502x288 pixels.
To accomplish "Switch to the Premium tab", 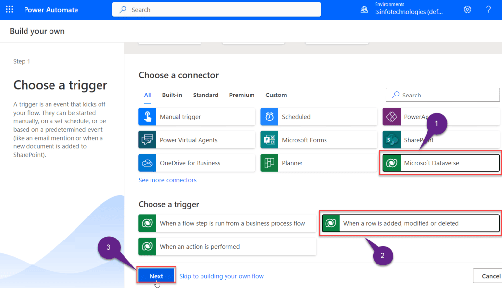I will [x=242, y=95].
